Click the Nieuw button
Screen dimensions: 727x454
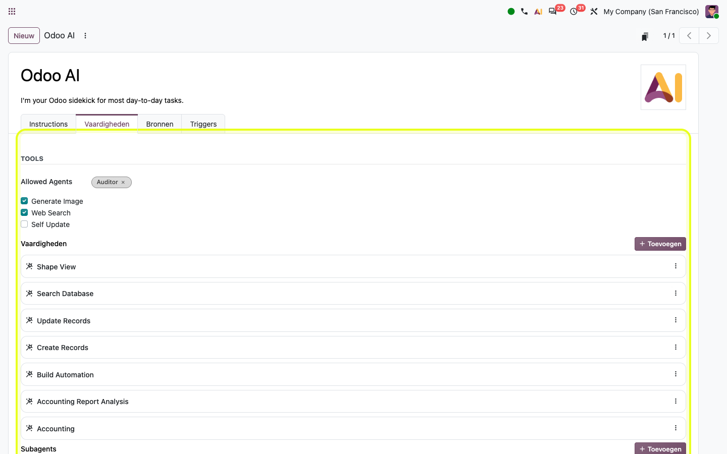pyautogui.click(x=24, y=36)
